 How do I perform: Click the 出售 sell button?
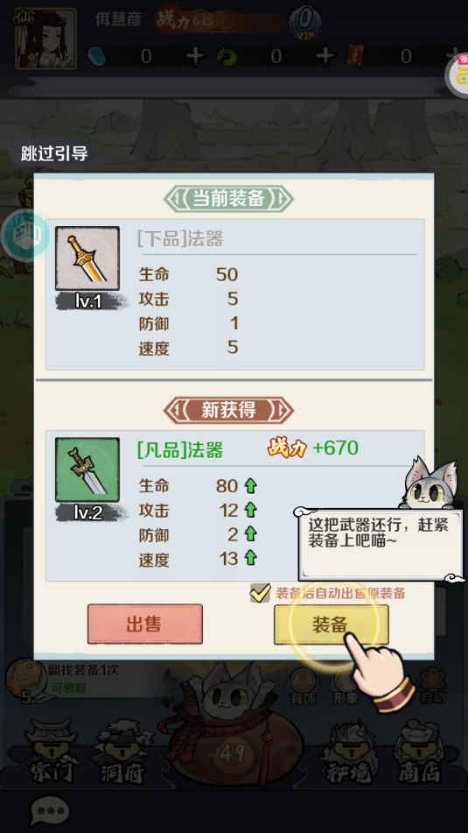coord(145,625)
